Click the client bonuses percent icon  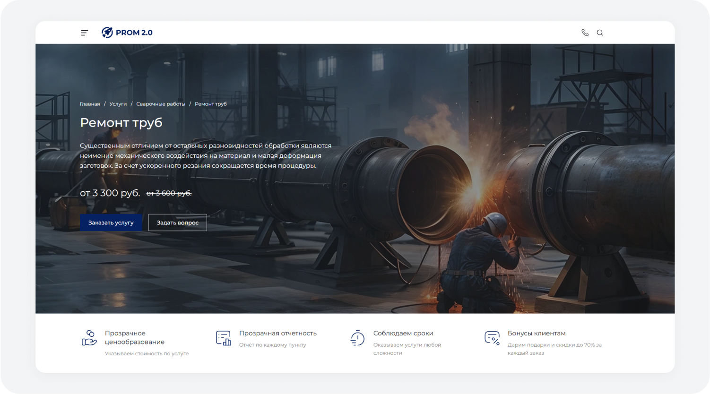tap(492, 338)
